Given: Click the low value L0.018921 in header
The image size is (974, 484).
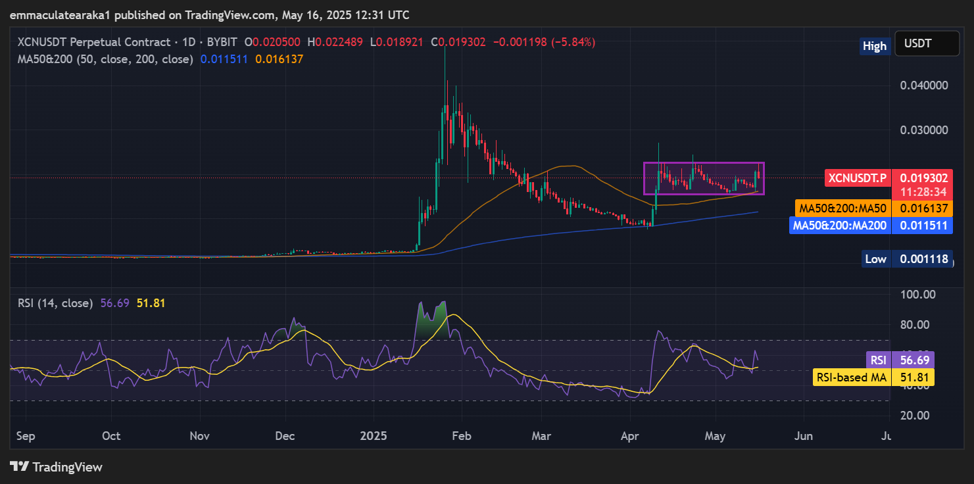Looking at the screenshot, I should click(x=397, y=42).
